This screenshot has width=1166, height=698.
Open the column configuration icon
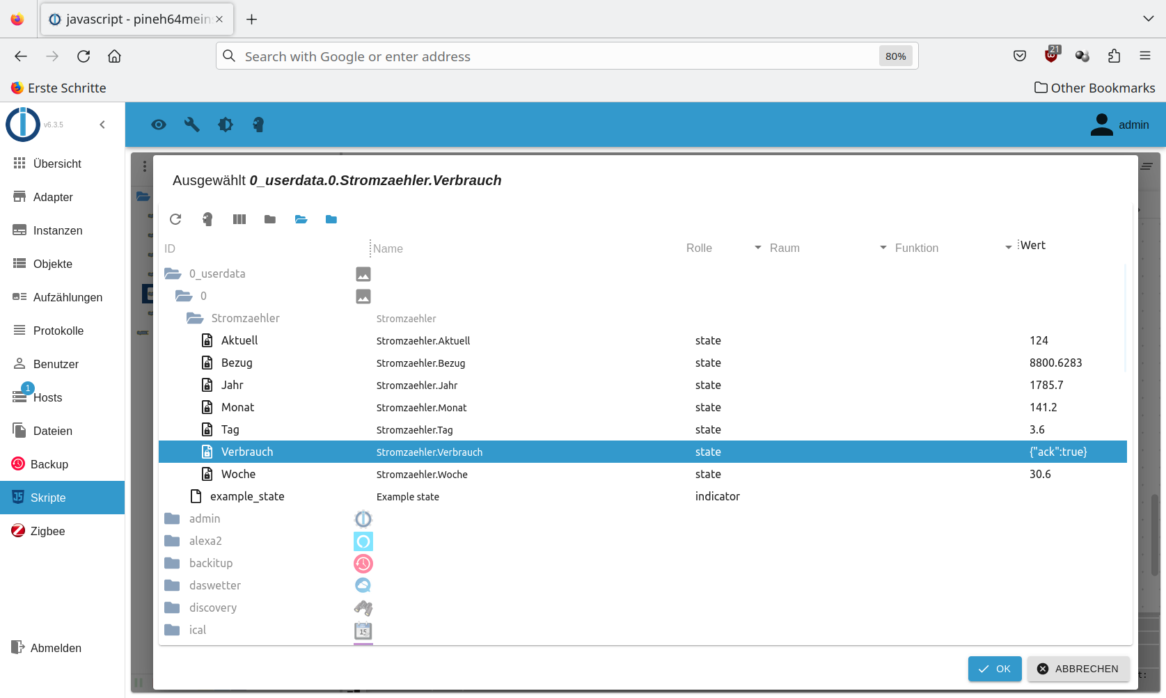239,219
